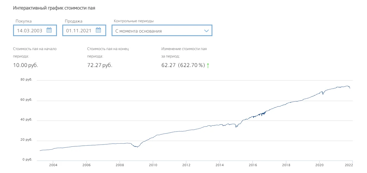
Task: Click the Покупка date field 14.03.2003
Action: [x=30, y=31]
